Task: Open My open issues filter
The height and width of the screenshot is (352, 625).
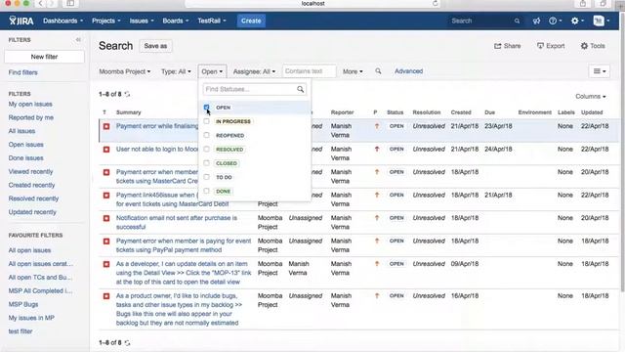Action: (x=30, y=105)
